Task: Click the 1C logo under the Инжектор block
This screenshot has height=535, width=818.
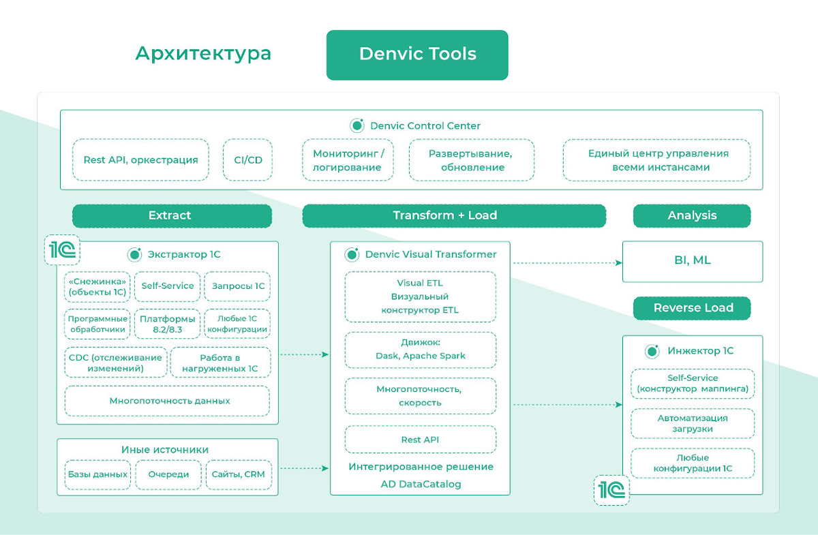Action: 611,489
